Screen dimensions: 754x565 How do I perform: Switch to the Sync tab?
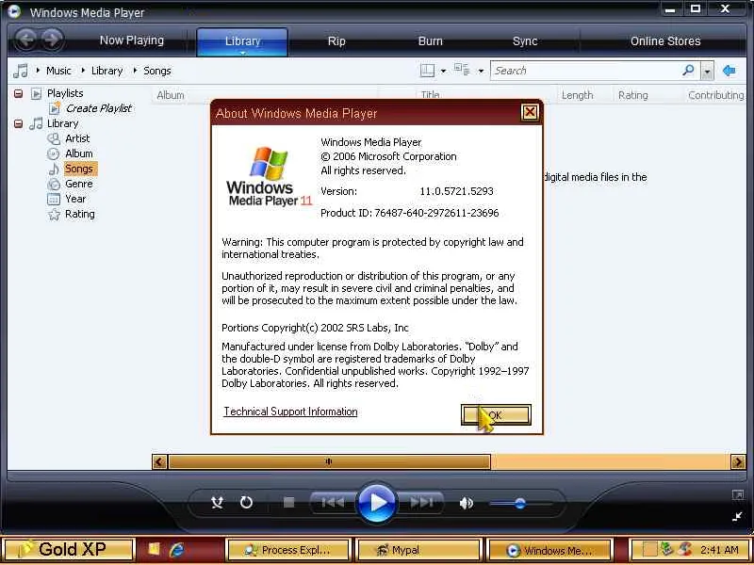pos(525,41)
